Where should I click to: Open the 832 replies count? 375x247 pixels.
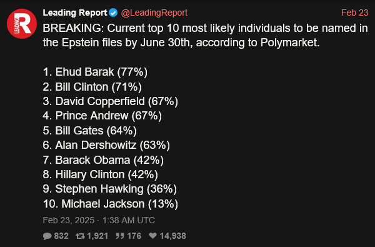[61, 236]
